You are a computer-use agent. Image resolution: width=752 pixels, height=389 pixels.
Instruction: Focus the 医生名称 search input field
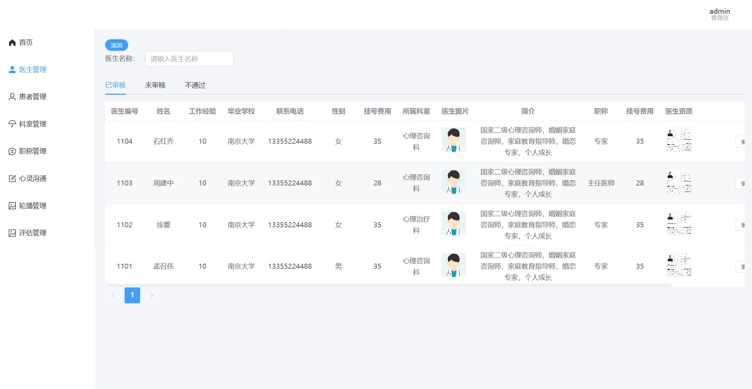point(189,59)
